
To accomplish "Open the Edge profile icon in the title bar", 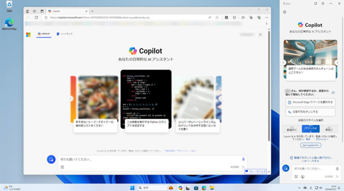I will pos(28,11).
